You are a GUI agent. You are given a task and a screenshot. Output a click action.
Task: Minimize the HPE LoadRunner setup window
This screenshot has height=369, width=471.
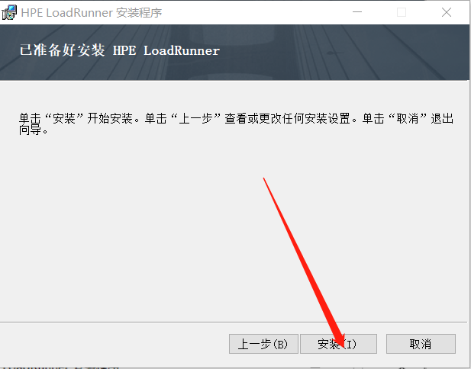(x=357, y=12)
